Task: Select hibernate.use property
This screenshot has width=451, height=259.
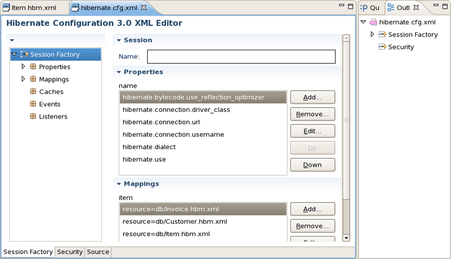Action: [203, 159]
